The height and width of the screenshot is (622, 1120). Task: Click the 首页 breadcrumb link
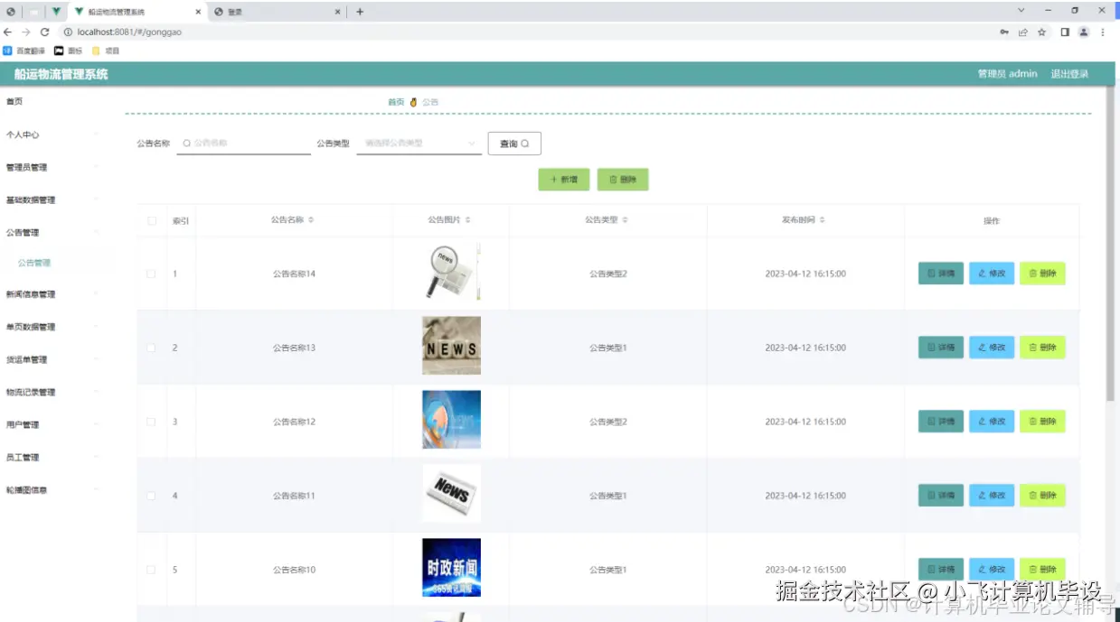point(394,102)
